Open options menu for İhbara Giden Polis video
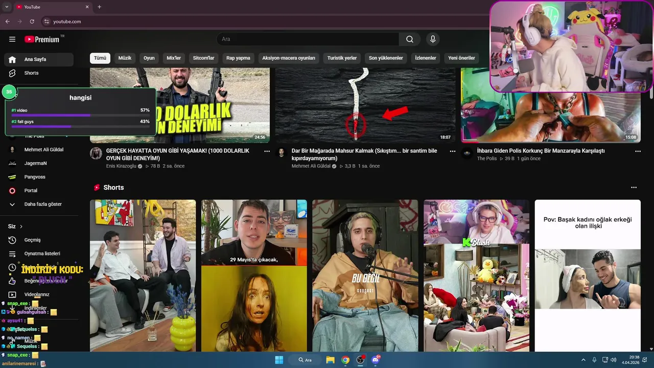The image size is (654, 368). click(638, 151)
